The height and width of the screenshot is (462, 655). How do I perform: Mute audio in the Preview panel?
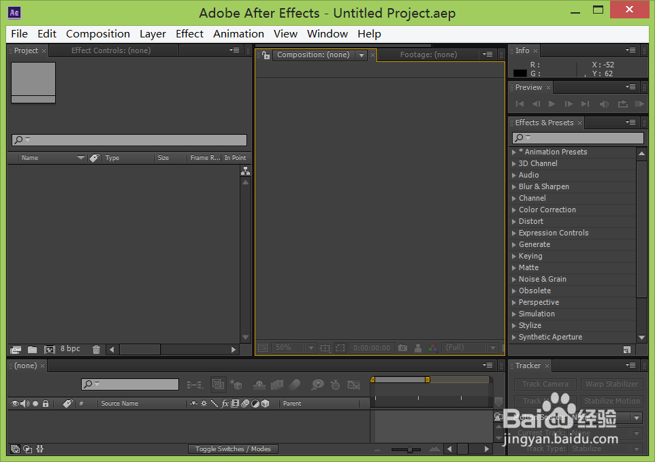click(604, 104)
